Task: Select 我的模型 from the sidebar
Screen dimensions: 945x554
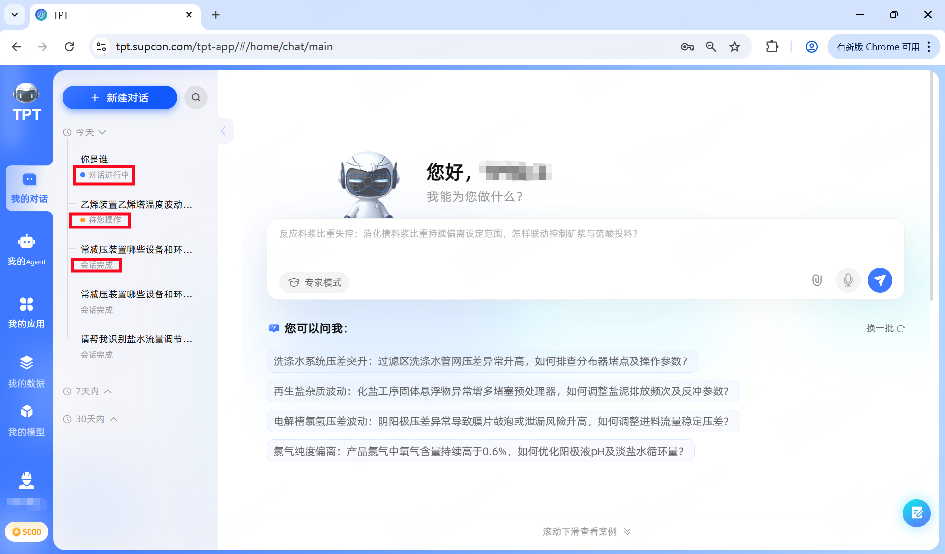Action: click(27, 420)
